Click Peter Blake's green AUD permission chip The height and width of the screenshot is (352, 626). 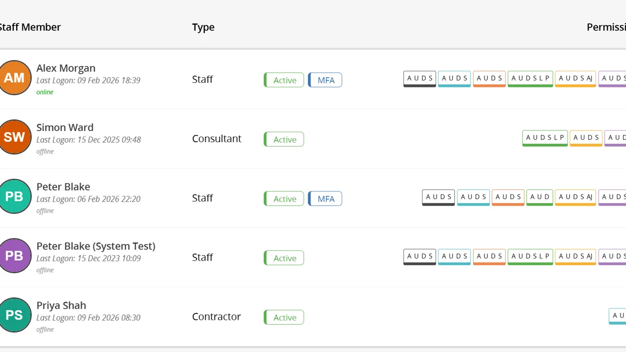pyautogui.click(x=540, y=198)
